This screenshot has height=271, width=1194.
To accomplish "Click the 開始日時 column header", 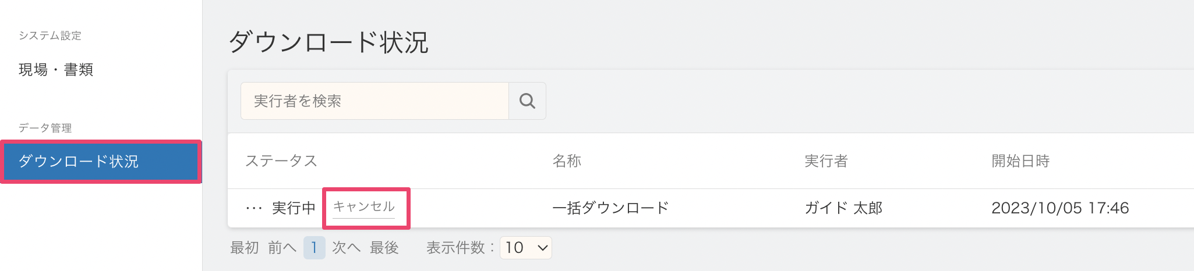I will [x=1020, y=161].
